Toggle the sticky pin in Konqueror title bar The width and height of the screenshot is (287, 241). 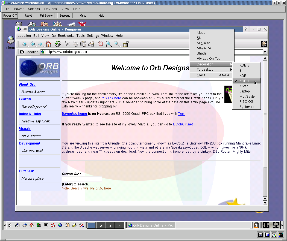click(x=25, y=29)
